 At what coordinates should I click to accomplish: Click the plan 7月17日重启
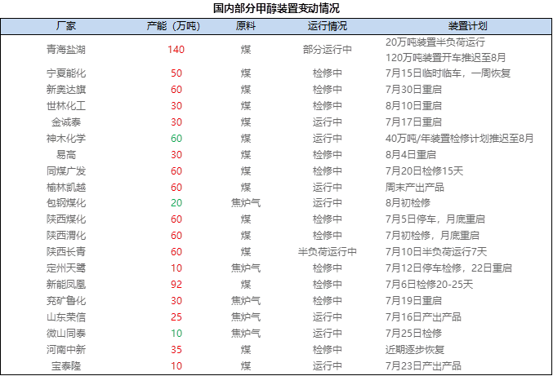coord(413,122)
